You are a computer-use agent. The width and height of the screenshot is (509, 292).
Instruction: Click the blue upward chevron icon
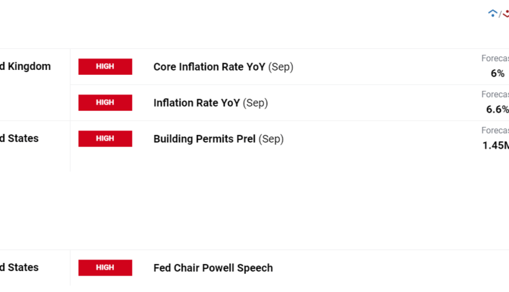[492, 13]
